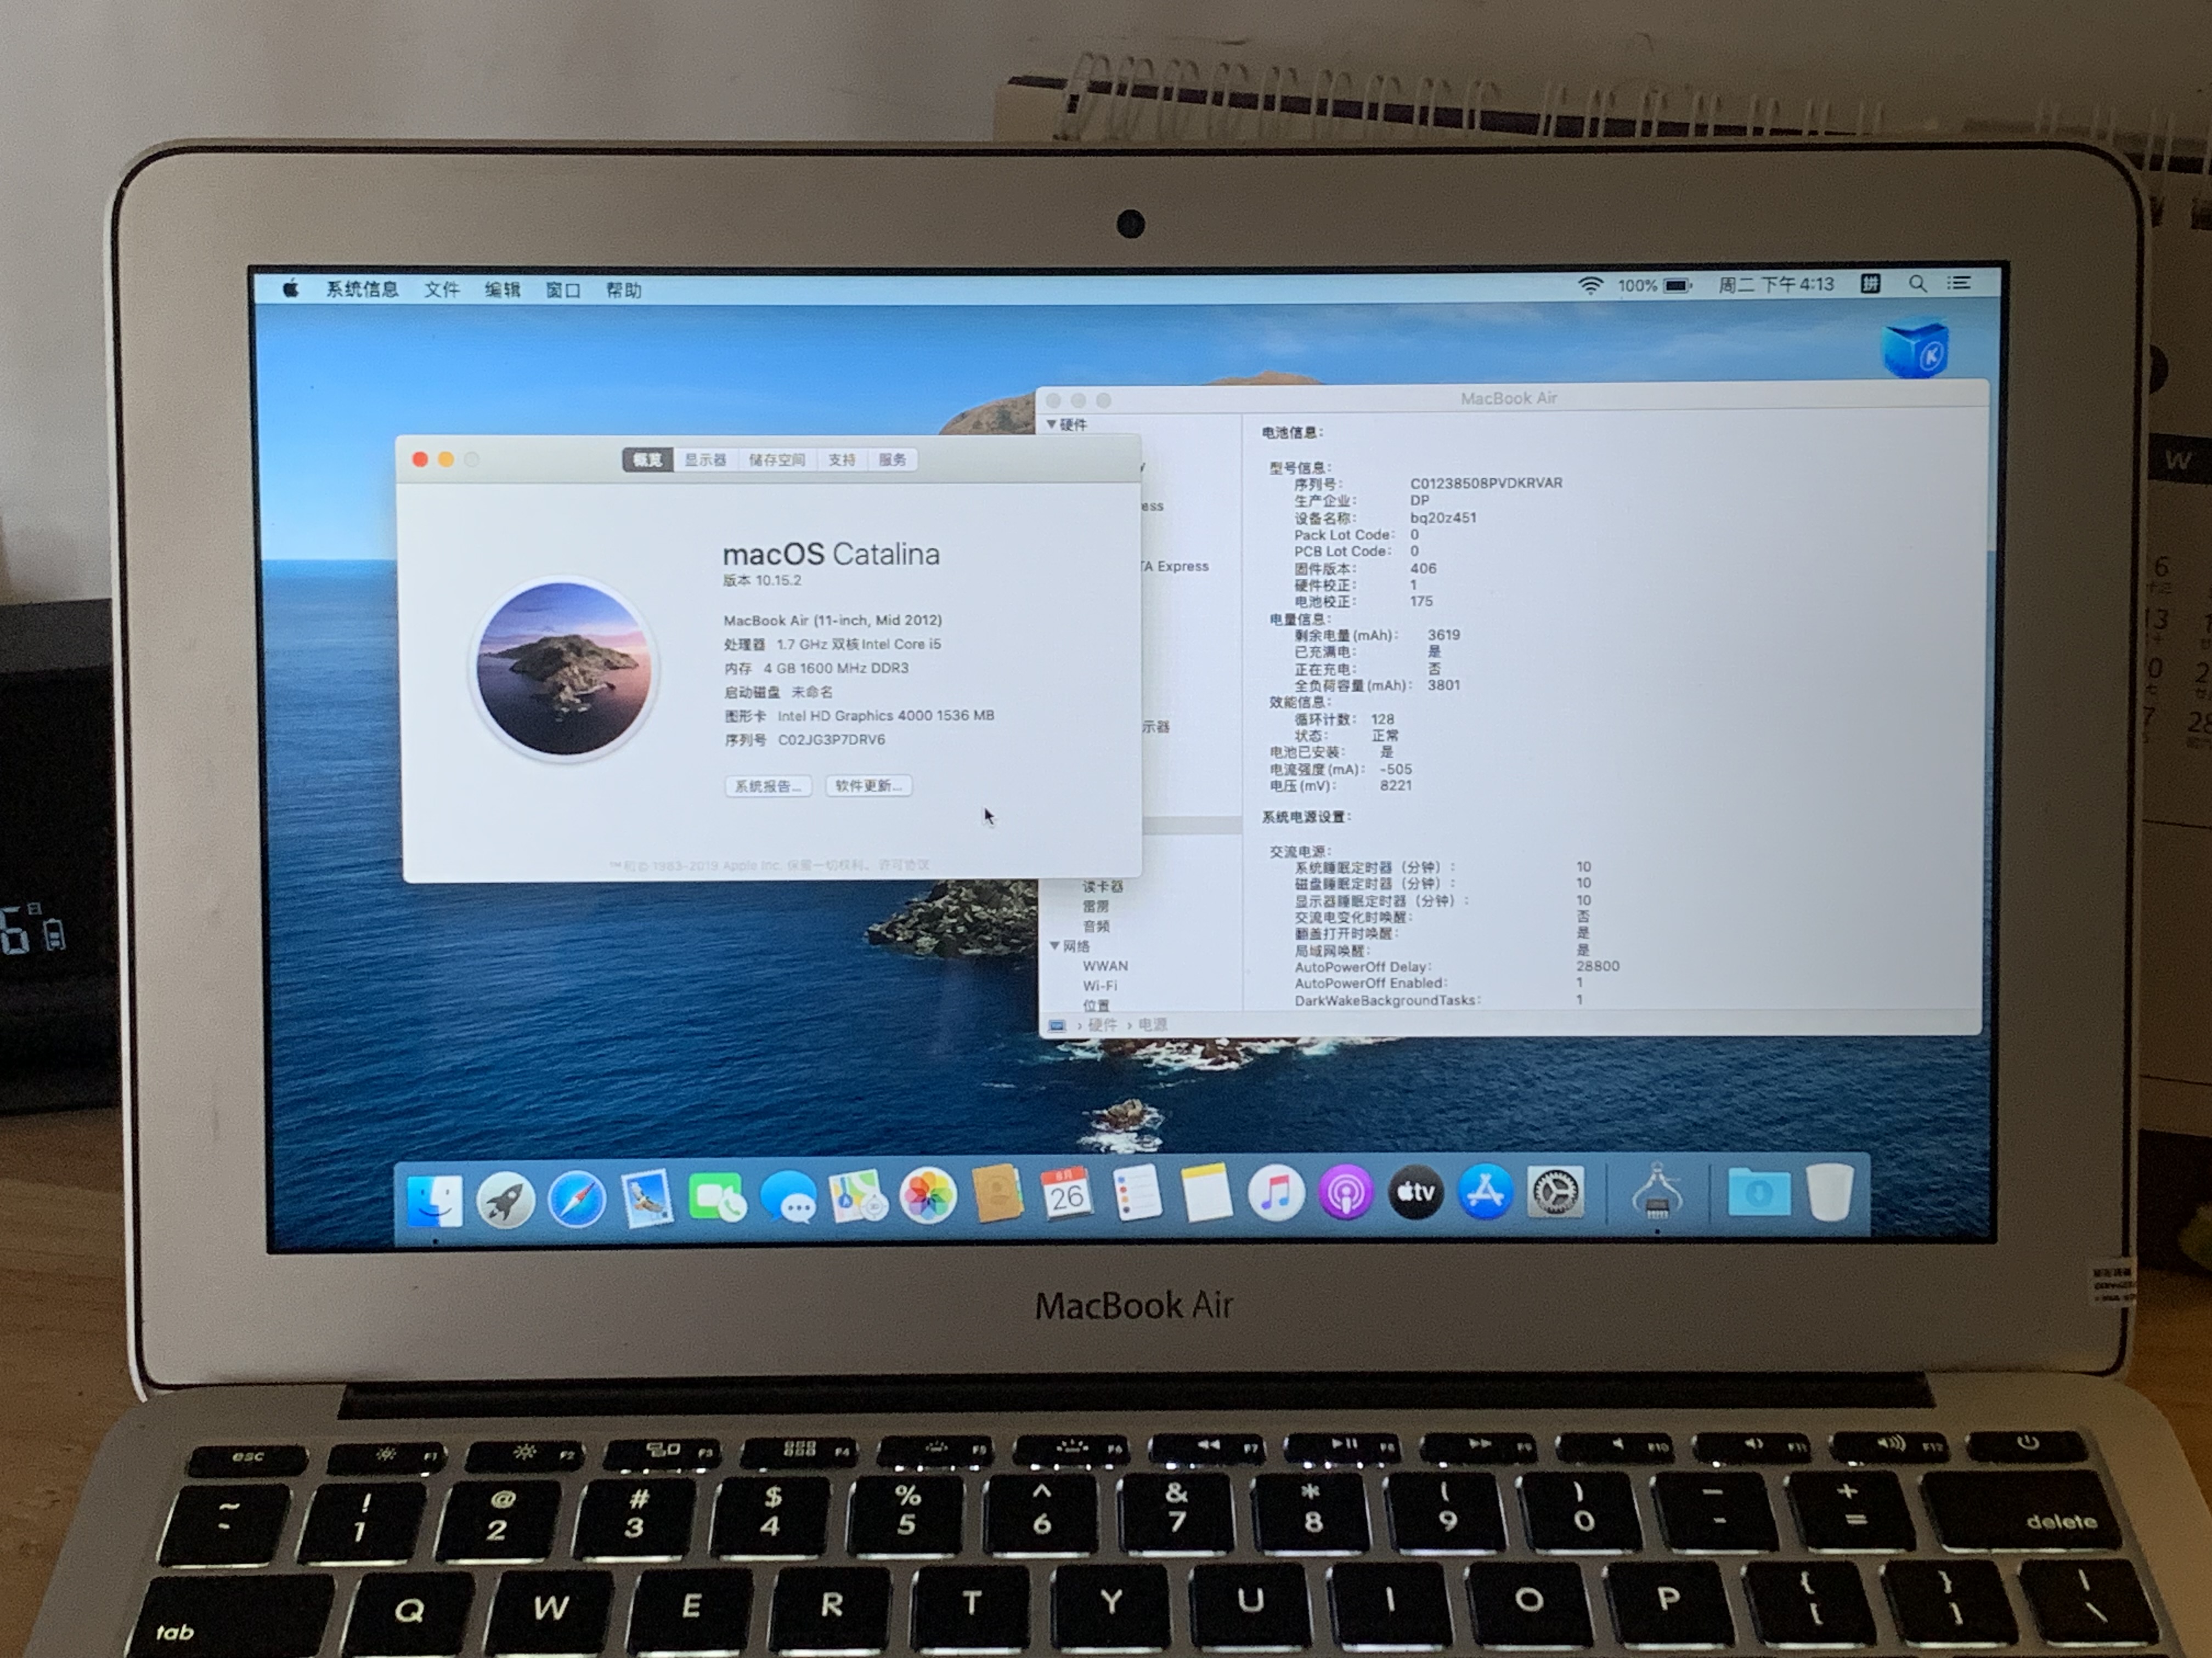Image resolution: width=2212 pixels, height=1658 pixels.
Task: Click the battery status indicator
Action: point(1655,285)
